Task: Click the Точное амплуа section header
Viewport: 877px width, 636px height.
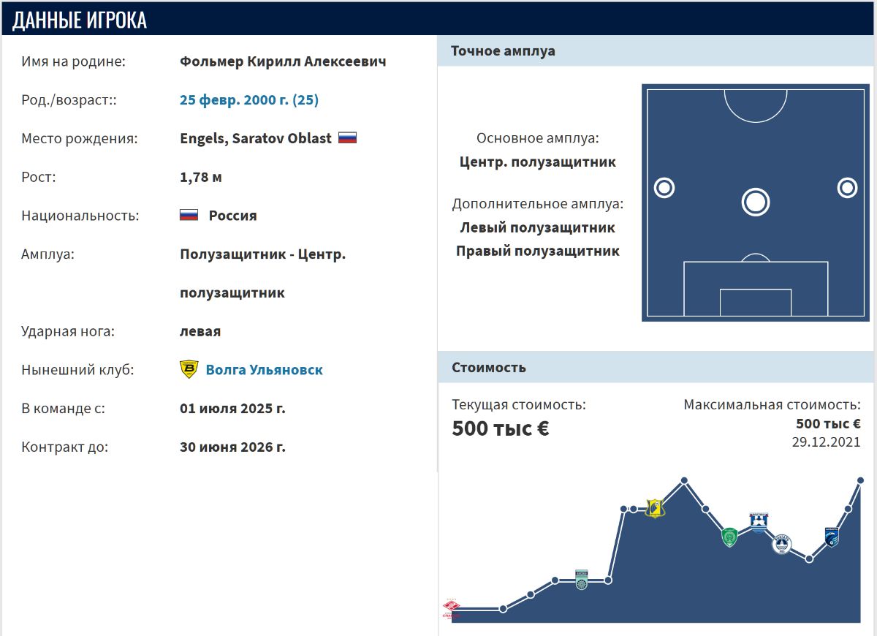Action: (x=503, y=51)
